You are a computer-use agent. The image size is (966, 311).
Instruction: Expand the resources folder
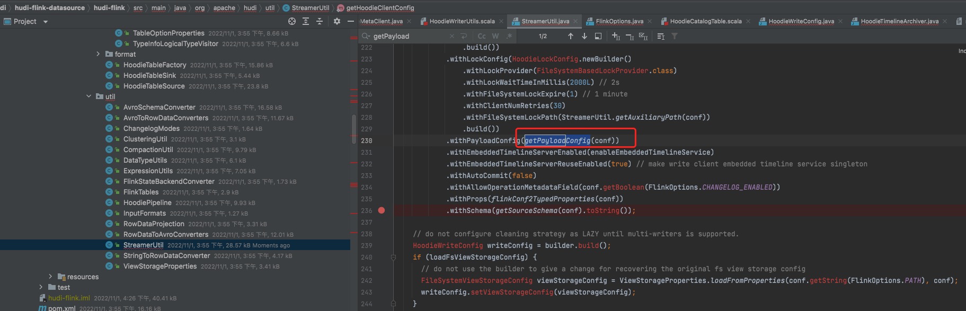(50, 277)
